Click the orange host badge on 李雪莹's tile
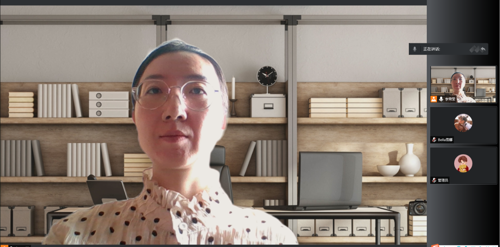The image size is (500, 247). [434, 99]
